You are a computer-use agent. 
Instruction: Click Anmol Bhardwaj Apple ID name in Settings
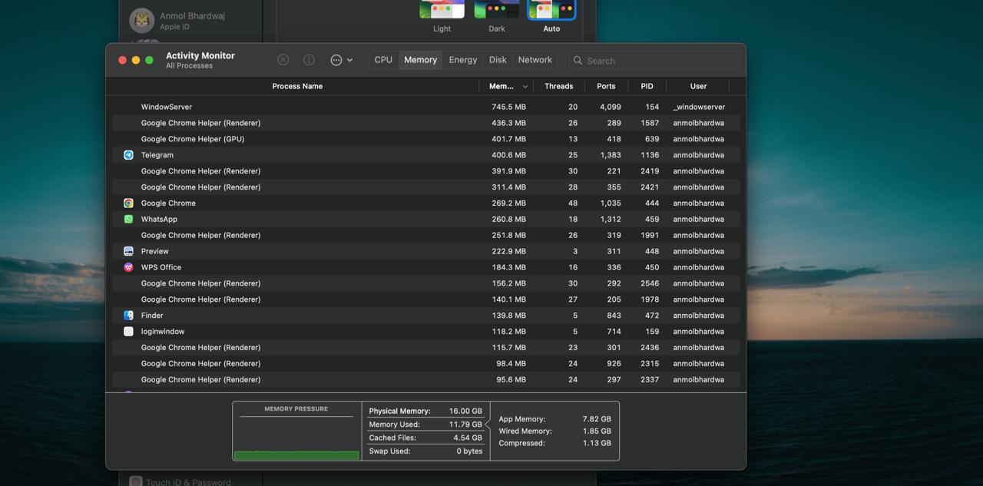tap(192, 15)
